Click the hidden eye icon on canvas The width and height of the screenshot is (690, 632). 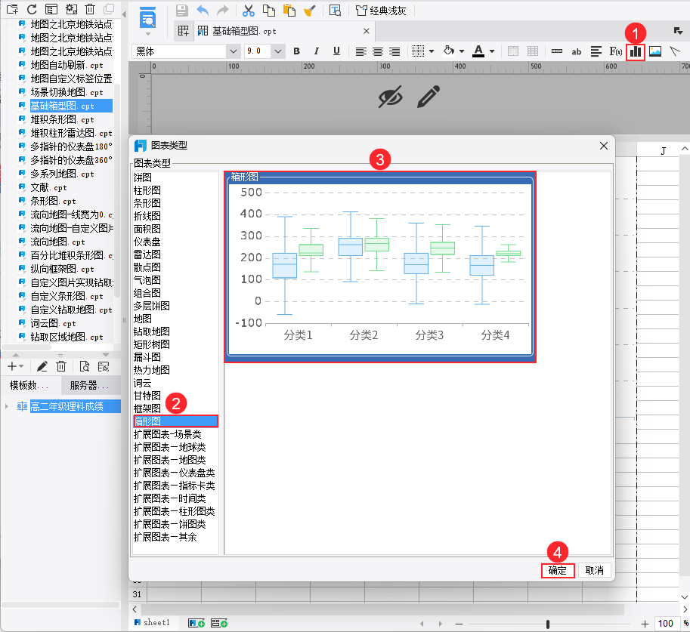pyautogui.click(x=390, y=97)
